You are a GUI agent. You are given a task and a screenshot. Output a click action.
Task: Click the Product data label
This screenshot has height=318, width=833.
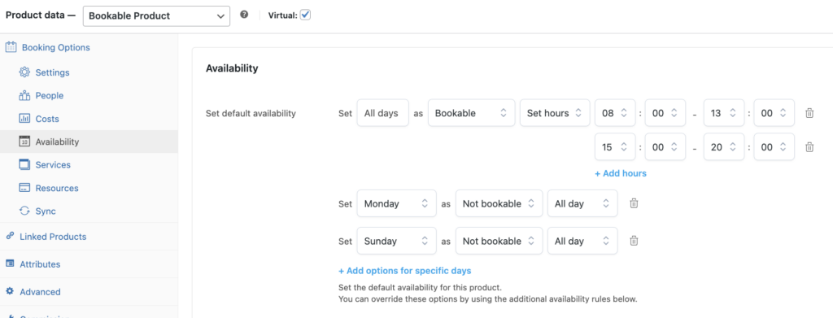pos(41,15)
